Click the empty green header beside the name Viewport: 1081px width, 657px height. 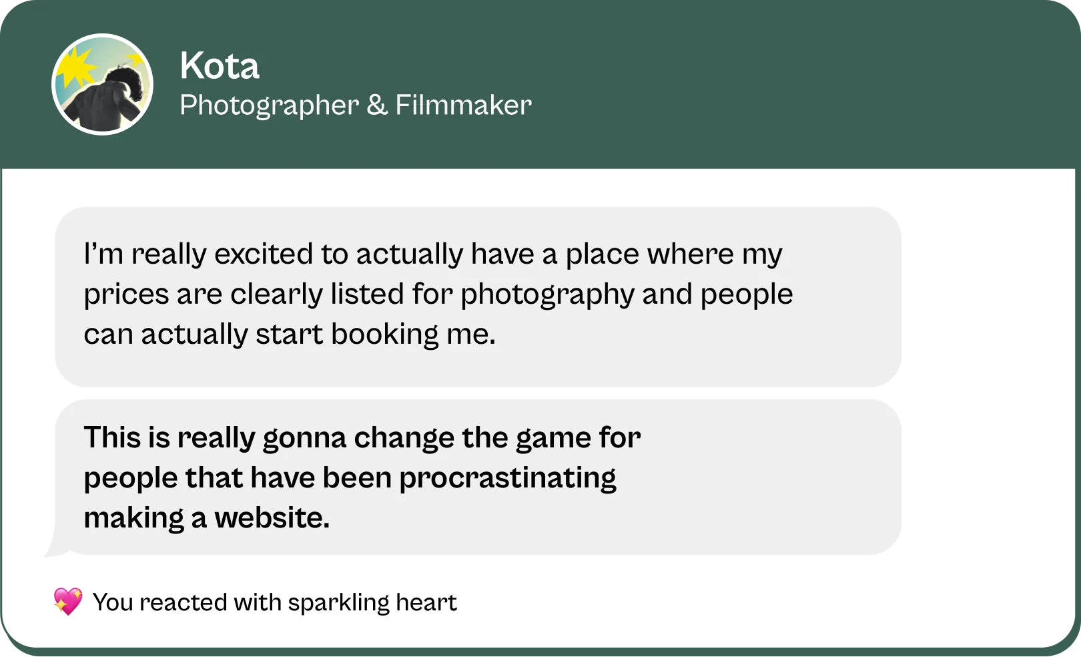click(801, 85)
